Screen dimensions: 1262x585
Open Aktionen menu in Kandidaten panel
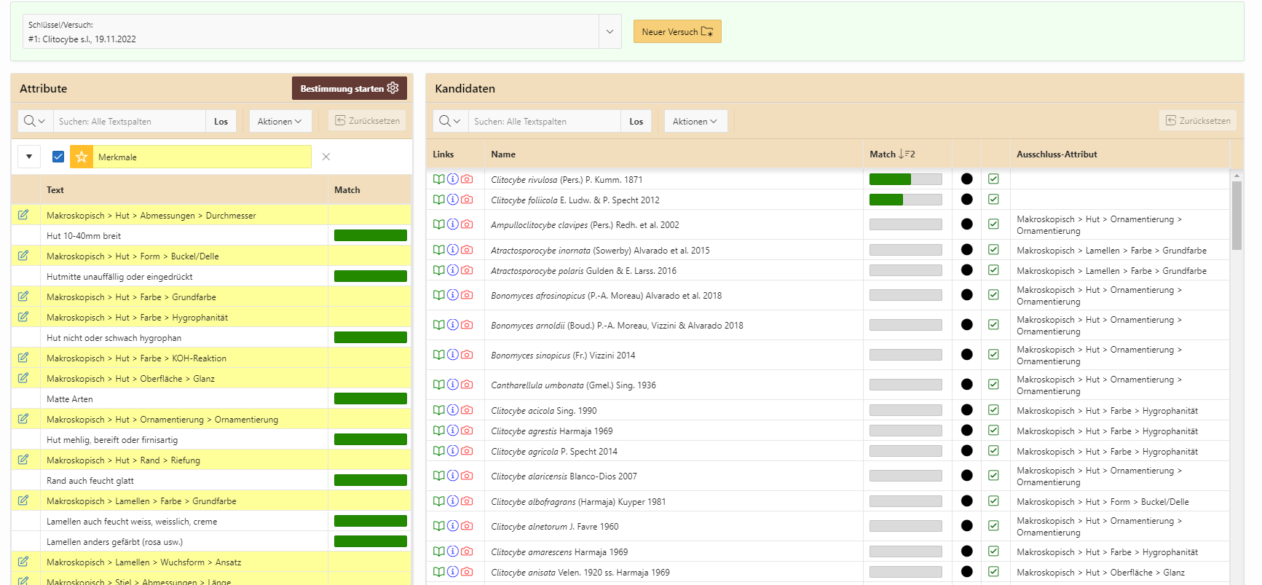pos(695,121)
